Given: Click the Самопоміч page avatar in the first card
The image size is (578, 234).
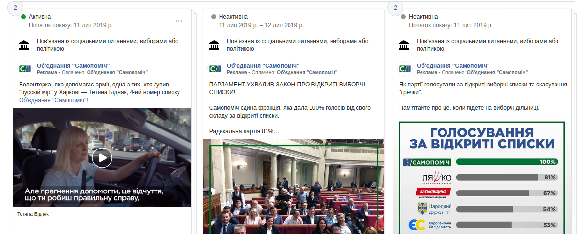Looking at the screenshot, I should click(x=25, y=68).
